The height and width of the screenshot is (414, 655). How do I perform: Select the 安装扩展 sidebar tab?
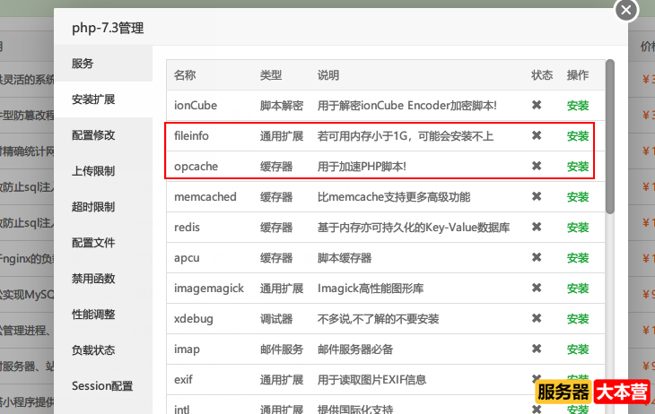pos(93,99)
